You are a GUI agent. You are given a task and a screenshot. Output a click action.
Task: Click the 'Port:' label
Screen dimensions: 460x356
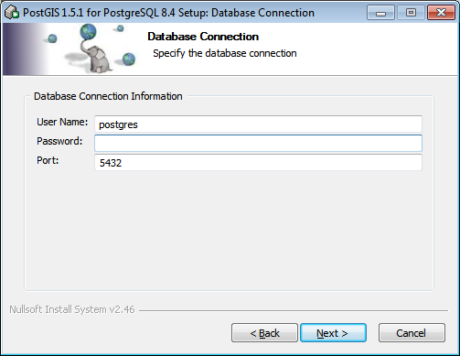pos(48,160)
